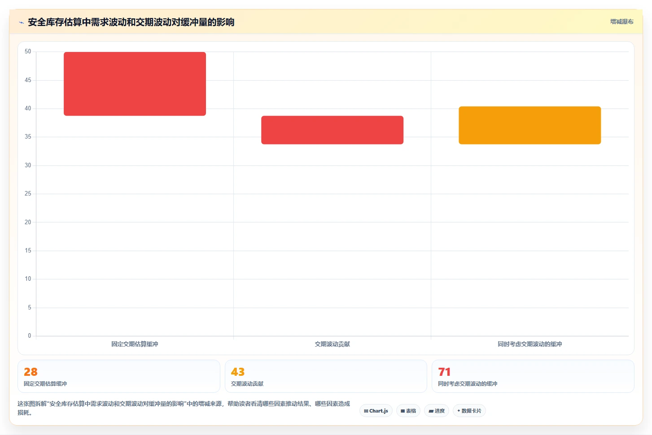This screenshot has height=435, width=652.
Task: Click the 进度 tag
Action: [437, 411]
